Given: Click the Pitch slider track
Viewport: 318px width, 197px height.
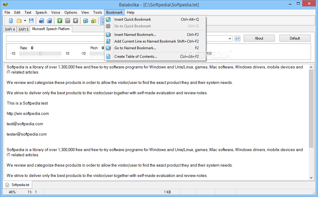Looking at the screenshot, I should pyautogui.click(x=97, y=54).
